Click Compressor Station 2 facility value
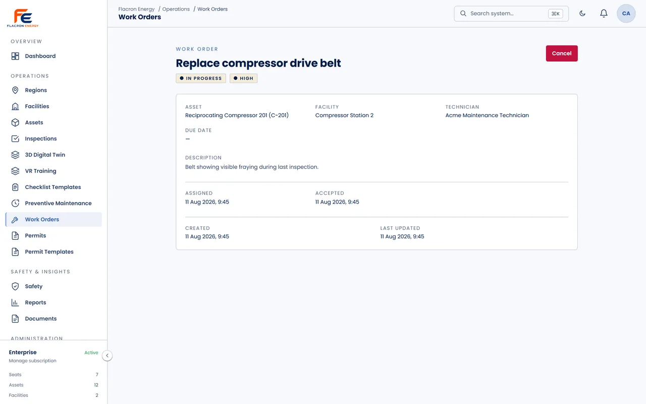Screen dimensions: 646x404 pos(344,116)
